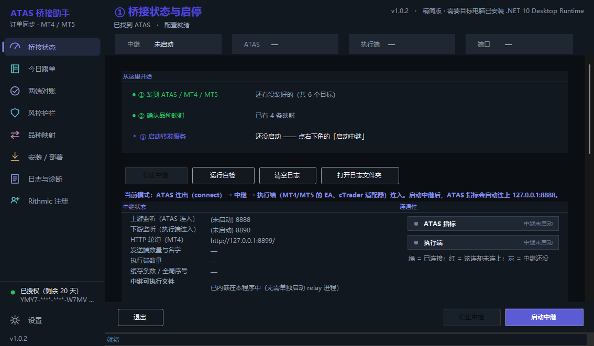Open 品种映射 settings page

52,135
